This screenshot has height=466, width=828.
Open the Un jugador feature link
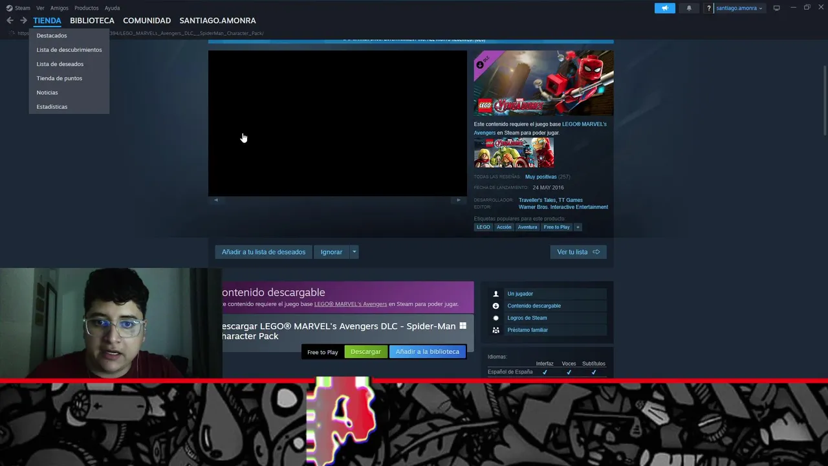pyautogui.click(x=520, y=294)
